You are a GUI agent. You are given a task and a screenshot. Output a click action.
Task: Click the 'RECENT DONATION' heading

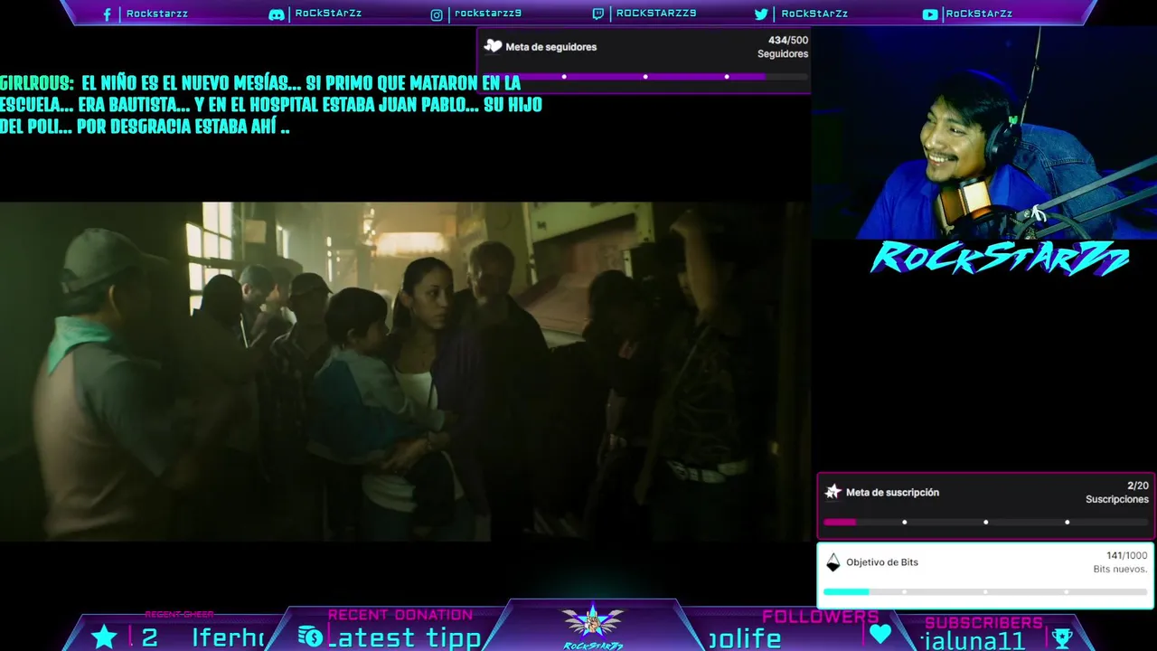point(400,615)
